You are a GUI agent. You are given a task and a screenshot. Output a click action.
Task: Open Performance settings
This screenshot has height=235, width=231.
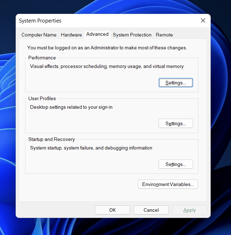point(175,83)
